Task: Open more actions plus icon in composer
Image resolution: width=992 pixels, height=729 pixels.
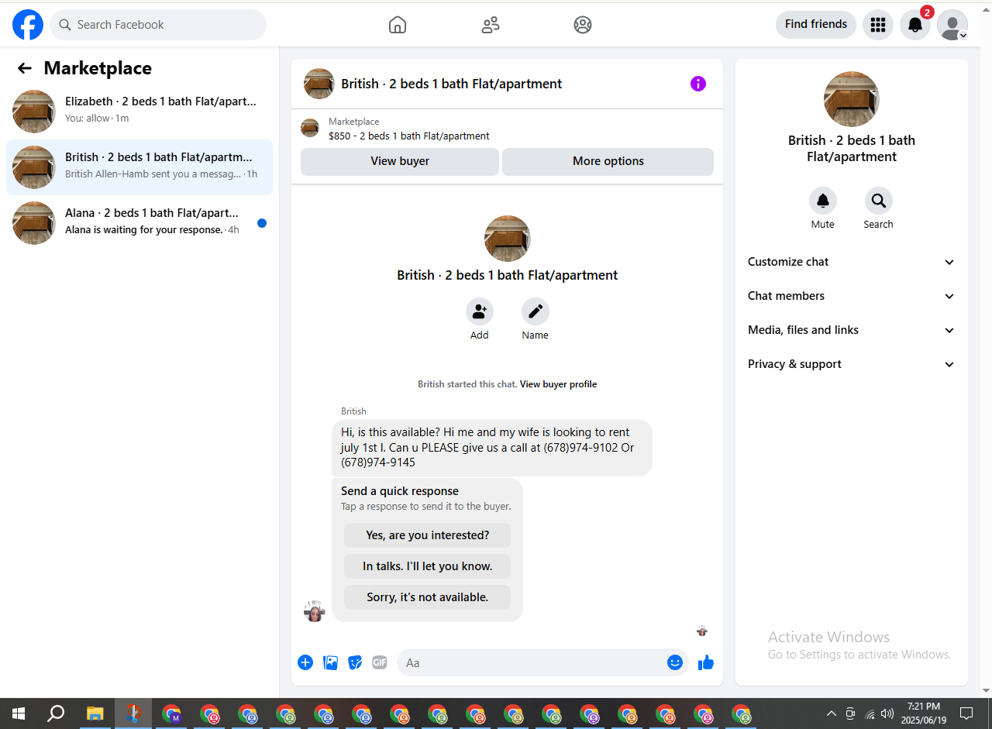Action: pyautogui.click(x=305, y=662)
